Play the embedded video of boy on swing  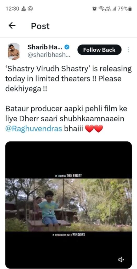(68, 205)
